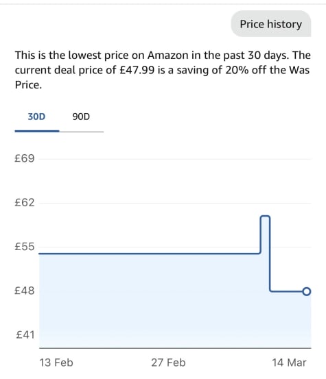Click the shaded area under price line

click(150, 301)
